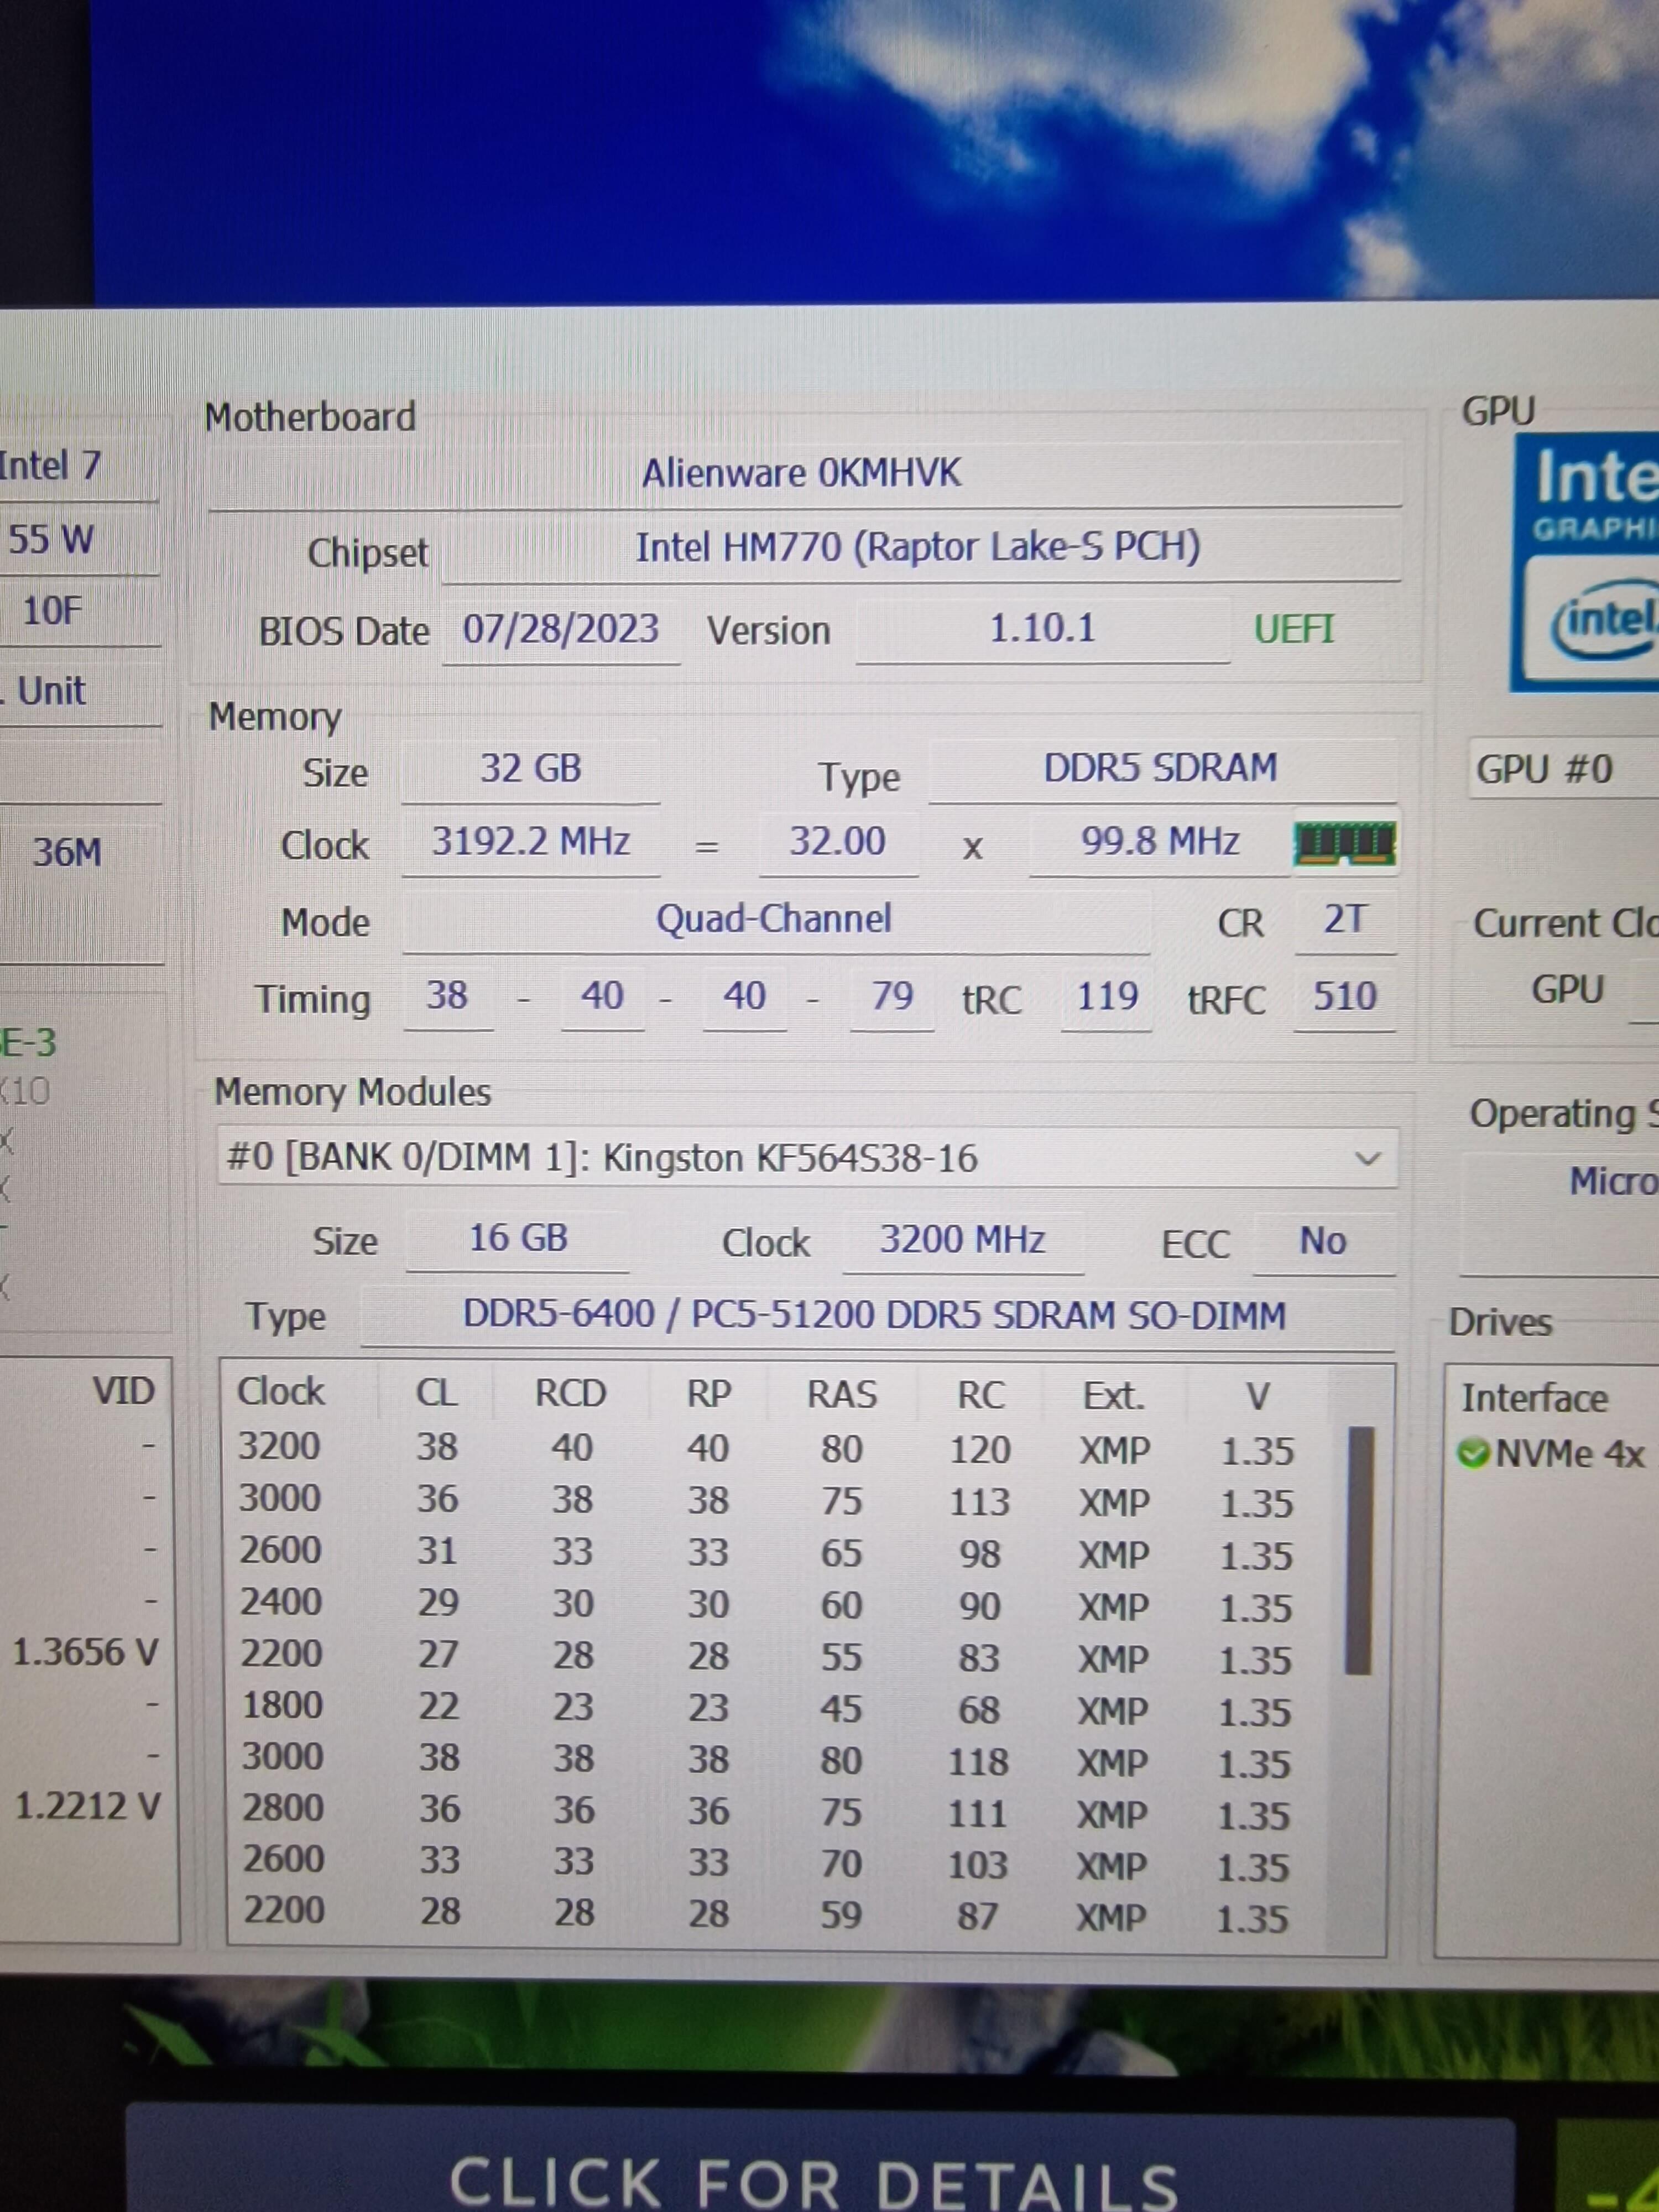Click base clock 99.8 MHz
The height and width of the screenshot is (2212, 1659).
[1160, 842]
